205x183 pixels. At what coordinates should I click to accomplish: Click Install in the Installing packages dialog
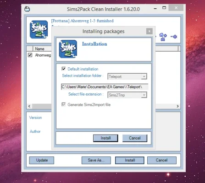pos(105,138)
